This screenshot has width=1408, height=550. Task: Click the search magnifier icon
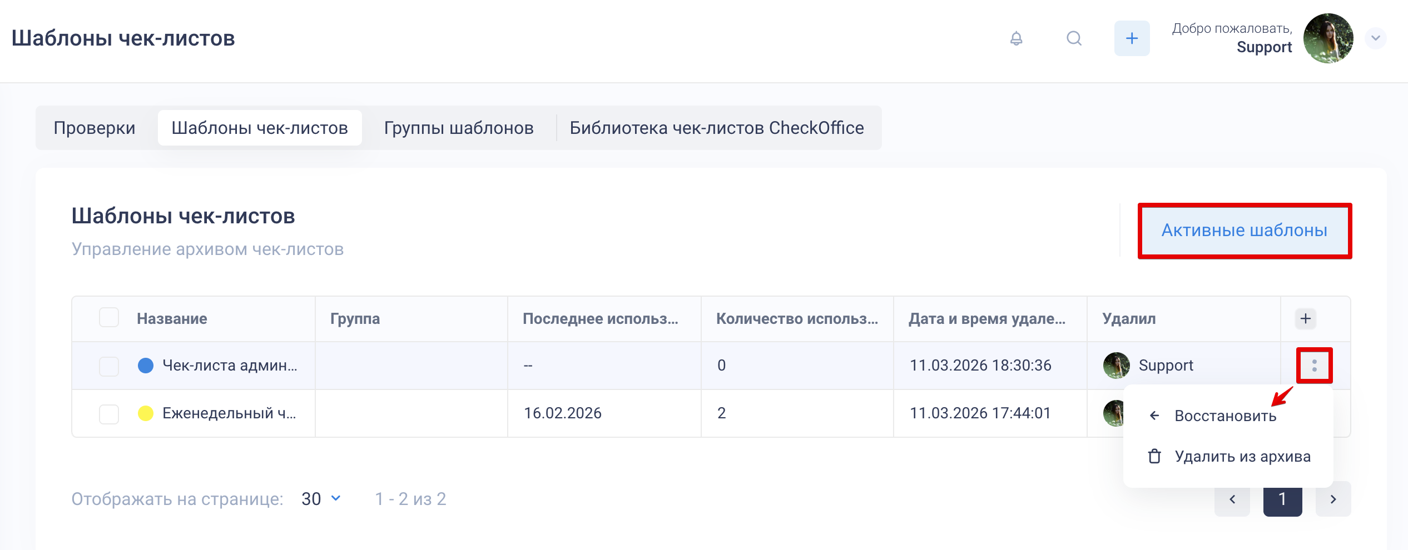pyautogui.click(x=1074, y=38)
